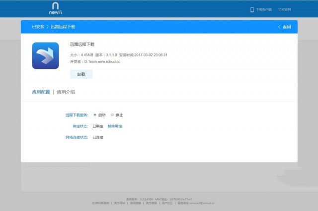Go to the 已安装 breadcrumb
This screenshot has height=211, width=318.
pos(38,27)
